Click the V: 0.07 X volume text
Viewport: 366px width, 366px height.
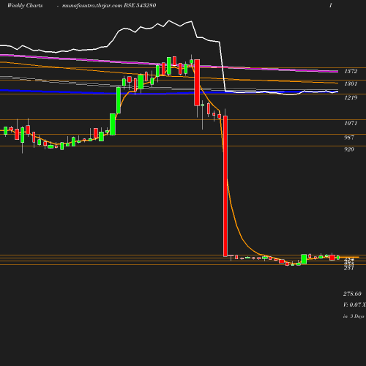click(354, 305)
